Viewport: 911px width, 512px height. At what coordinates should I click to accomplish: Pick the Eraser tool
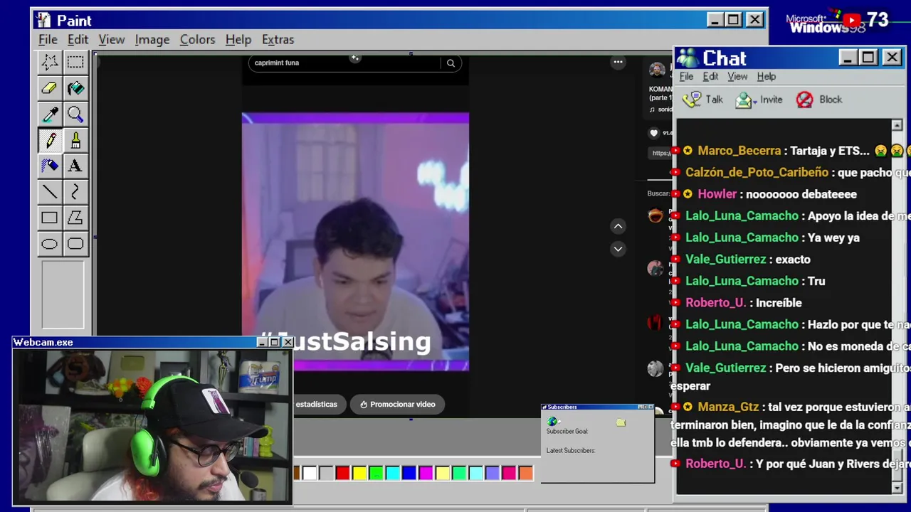[x=49, y=88]
